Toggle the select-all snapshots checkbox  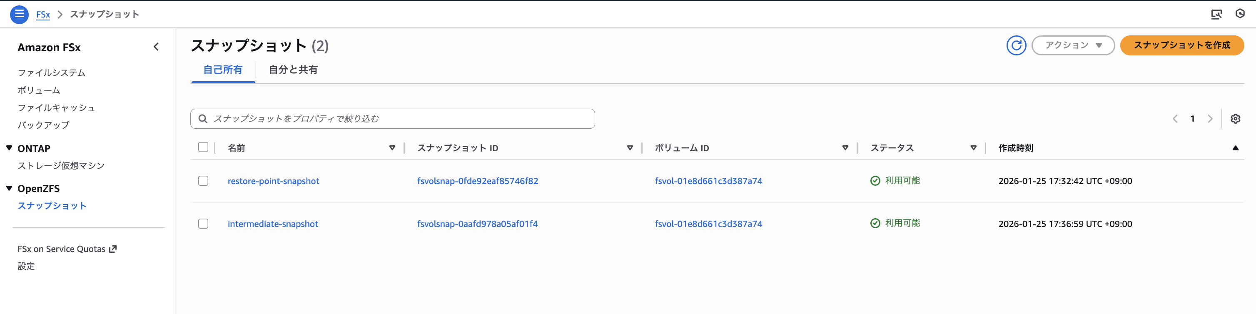click(x=203, y=147)
